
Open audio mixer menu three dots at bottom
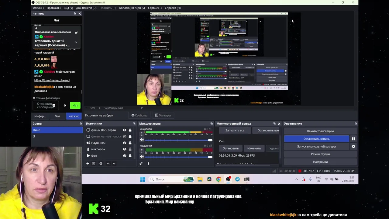[148, 164]
